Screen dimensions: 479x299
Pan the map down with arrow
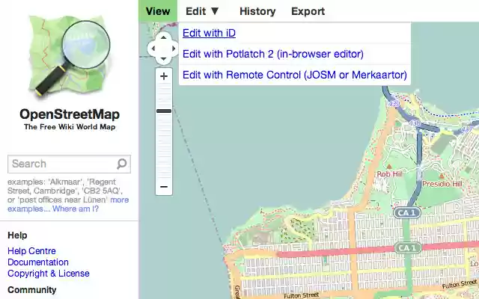(163, 59)
